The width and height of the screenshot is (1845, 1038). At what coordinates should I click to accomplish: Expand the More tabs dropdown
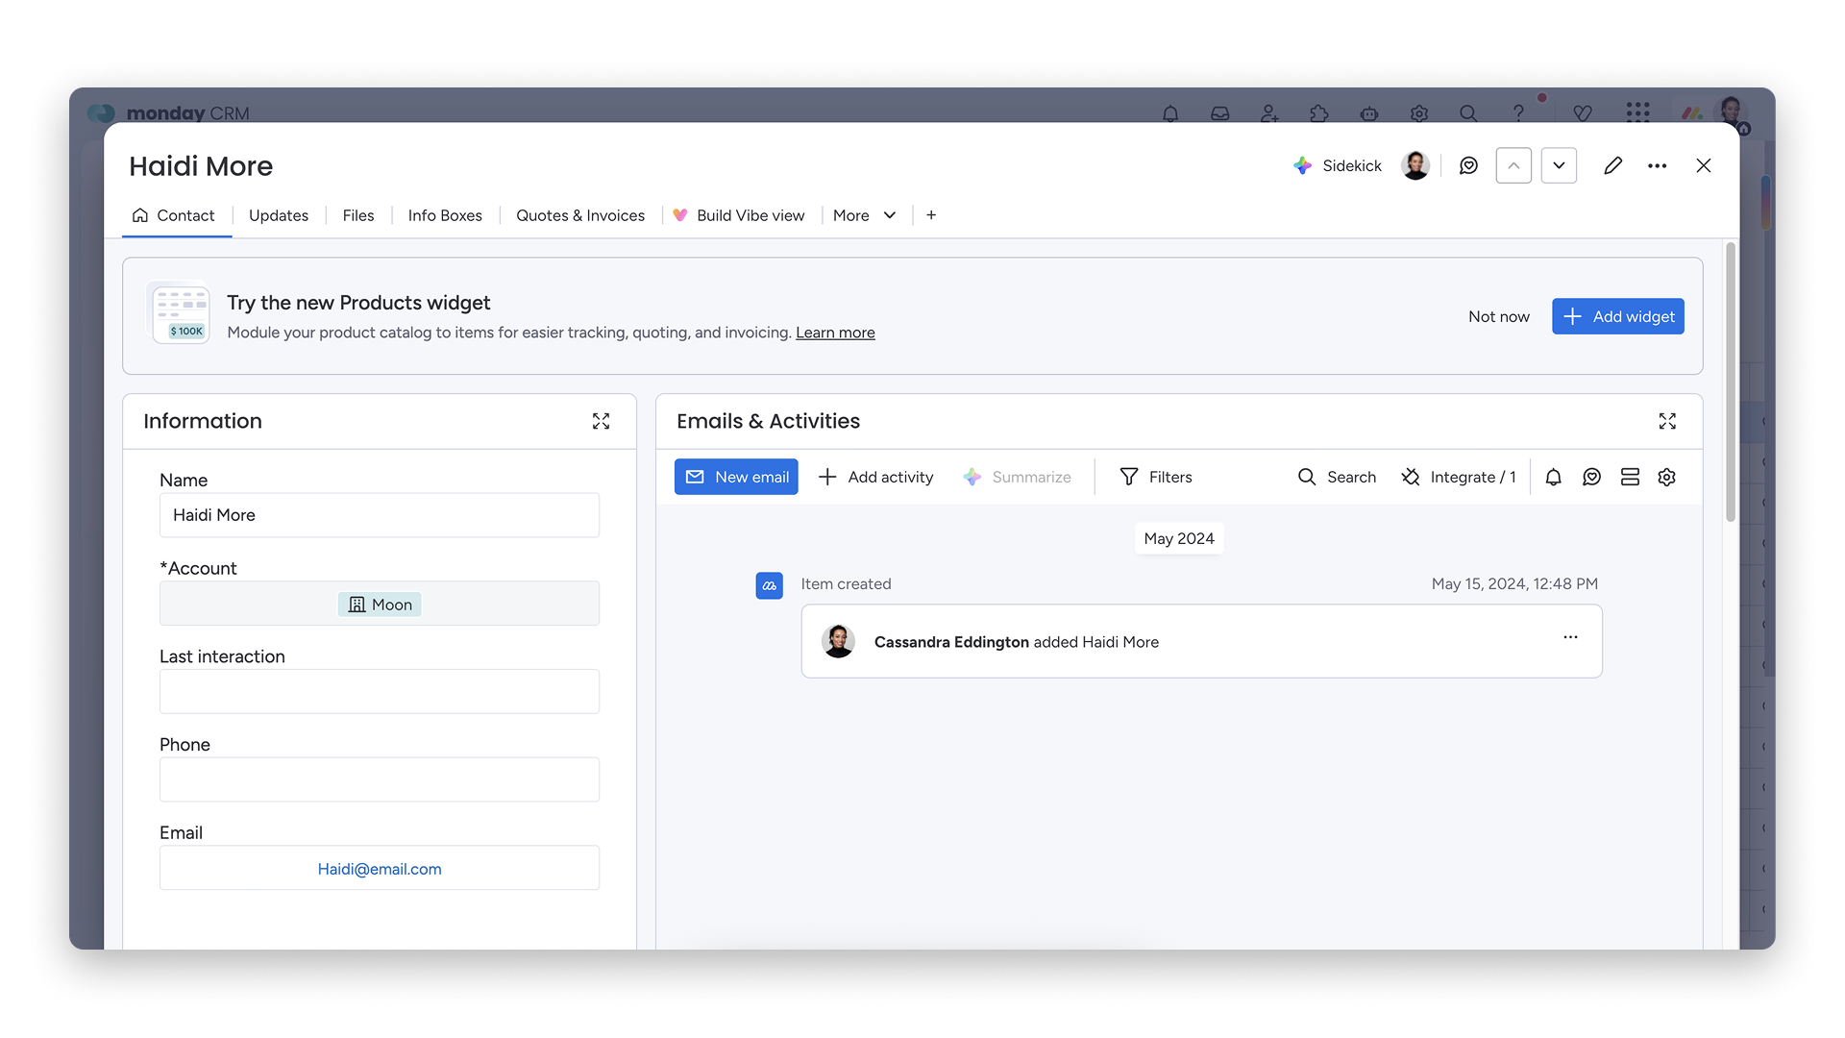click(x=865, y=215)
